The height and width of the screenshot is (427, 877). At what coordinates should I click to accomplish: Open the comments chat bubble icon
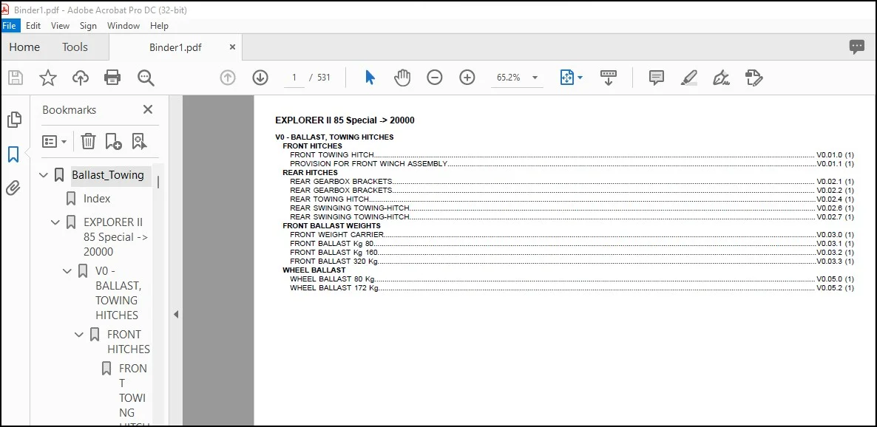click(857, 47)
